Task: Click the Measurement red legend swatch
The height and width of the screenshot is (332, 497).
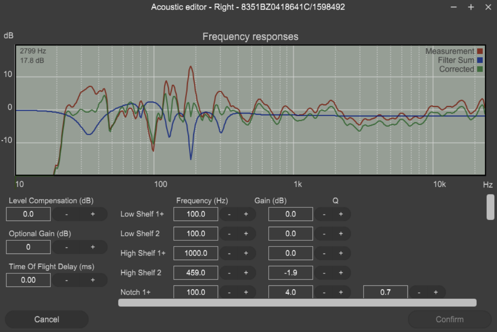Action: coord(480,51)
